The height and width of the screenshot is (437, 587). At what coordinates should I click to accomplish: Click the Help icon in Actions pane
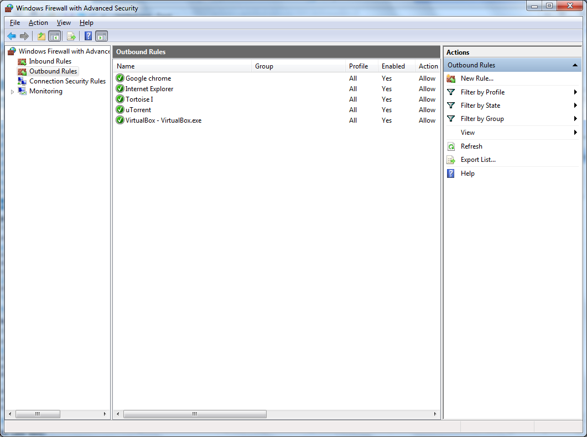(x=451, y=173)
